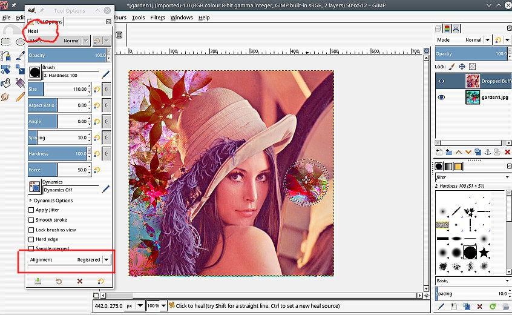Enable Smooth stroke checkbox
The width and height of the screenshot is (512, 315).
tap(31, 220)
